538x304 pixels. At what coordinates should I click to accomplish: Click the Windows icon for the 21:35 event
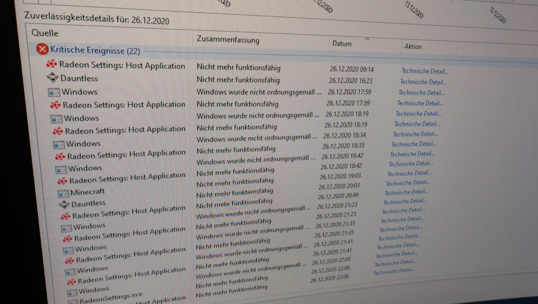pos(68,250)
